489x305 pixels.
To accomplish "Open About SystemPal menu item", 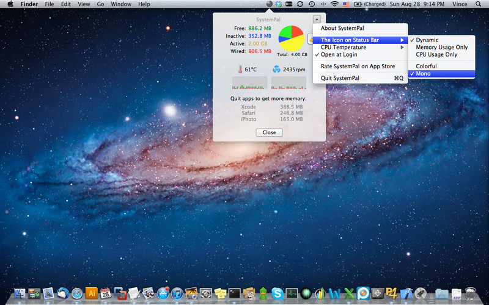I will (x=360, y=28).
